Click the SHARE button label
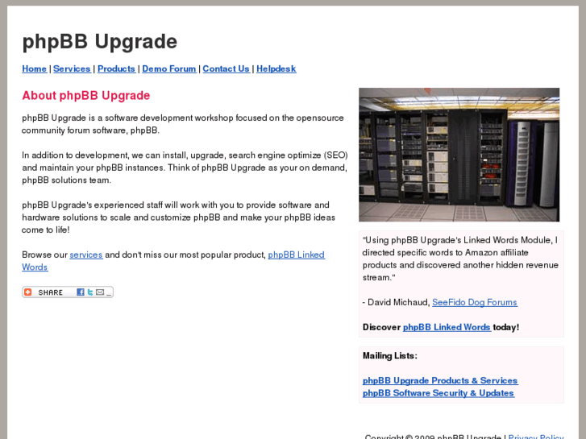The image size is (586, 439). tap(51, 292)
